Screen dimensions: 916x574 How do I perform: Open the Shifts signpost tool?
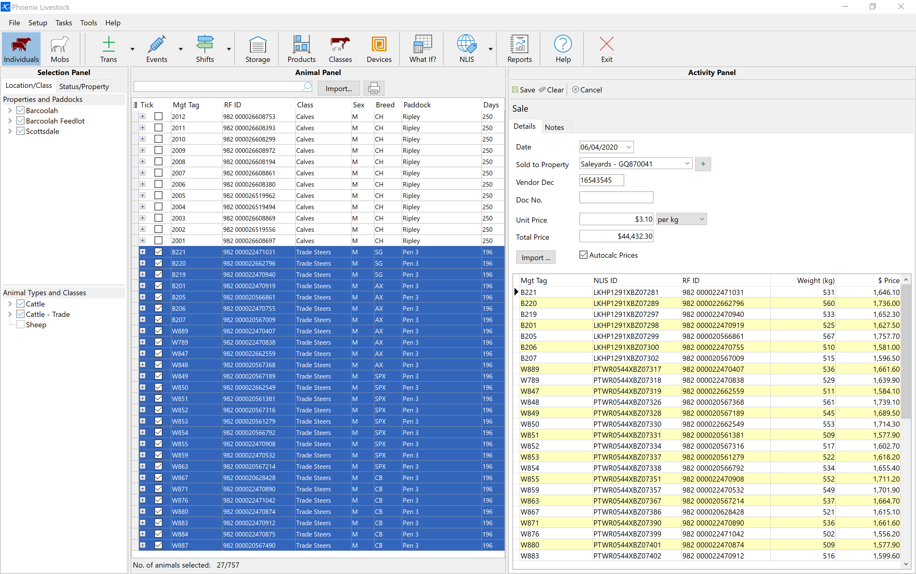[205, 48]
